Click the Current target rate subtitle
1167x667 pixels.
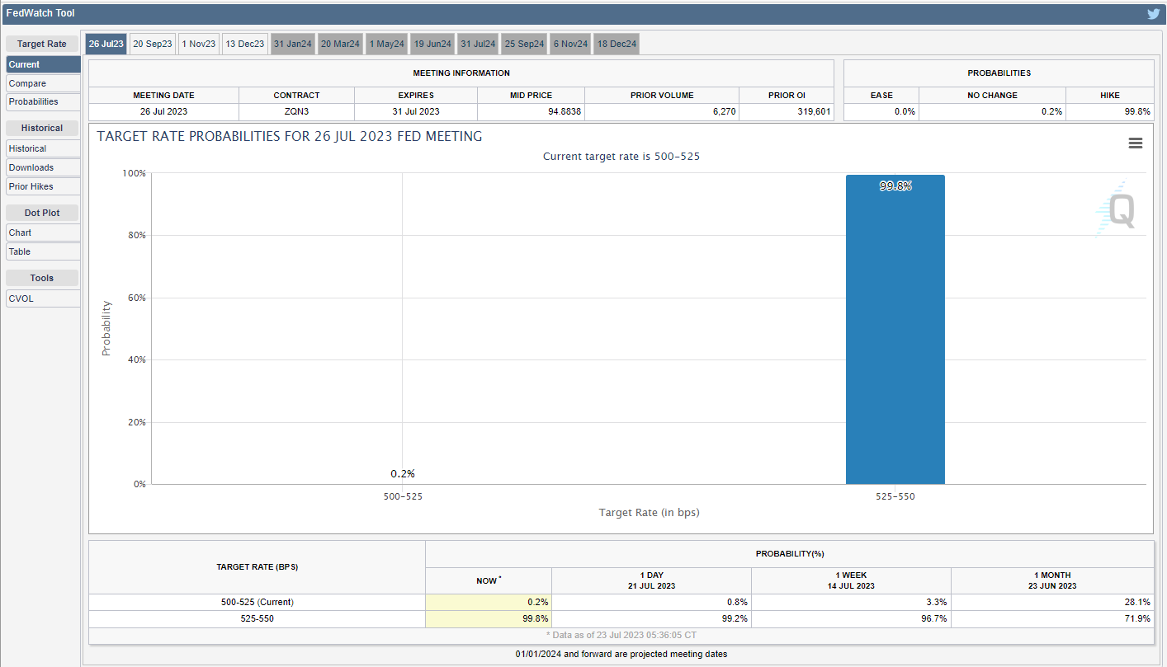[x=621, y=156]
